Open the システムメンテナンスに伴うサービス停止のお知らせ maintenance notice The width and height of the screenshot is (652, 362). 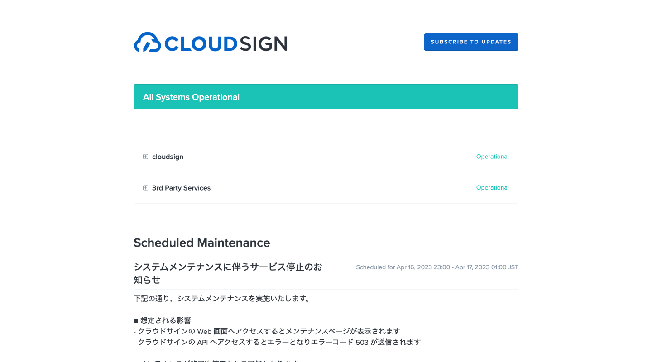[228, 273]
